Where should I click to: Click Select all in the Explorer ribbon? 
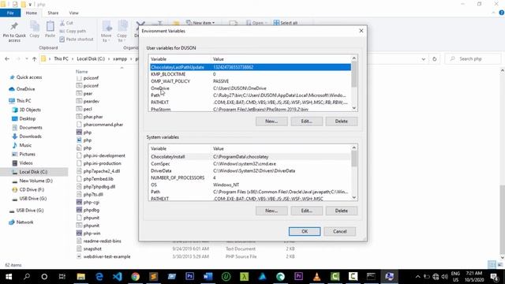(286, 23)
